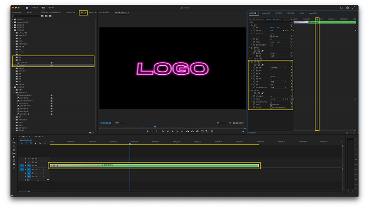Switch to the 내보내기 (Export) tab
This screenshot has height=207, width=369.
51,8
